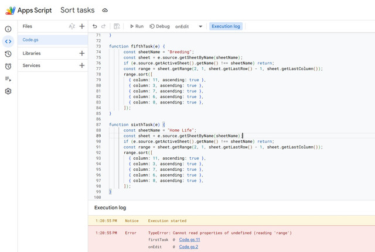Add a library with plus icon
The height and width of the screenshot is (252, 375).
point(82,53)
